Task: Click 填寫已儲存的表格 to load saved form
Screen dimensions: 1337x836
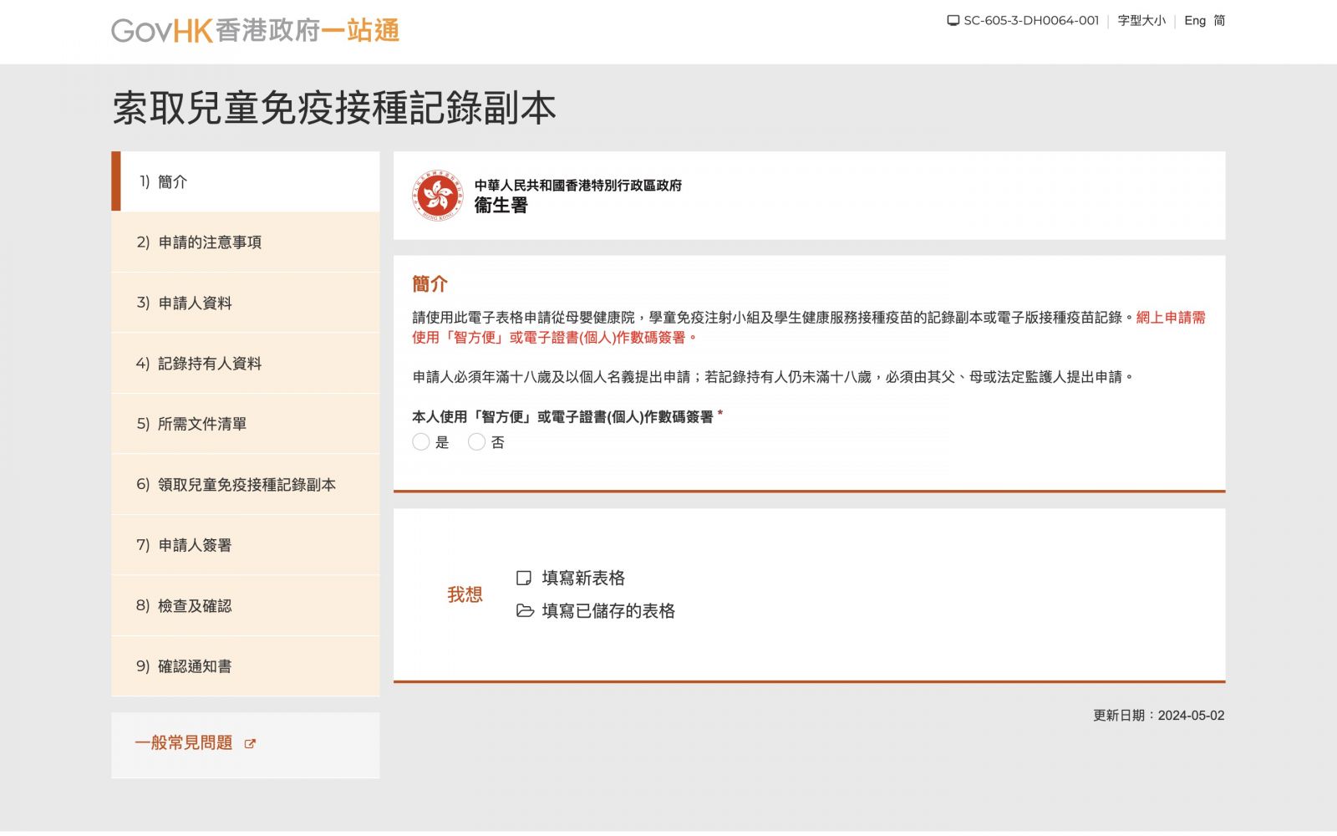Action: click(608, 611)
